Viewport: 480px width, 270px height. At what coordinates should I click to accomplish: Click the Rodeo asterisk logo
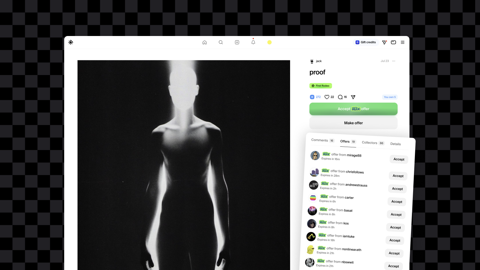pyautogui.click(x=70, y=42)
